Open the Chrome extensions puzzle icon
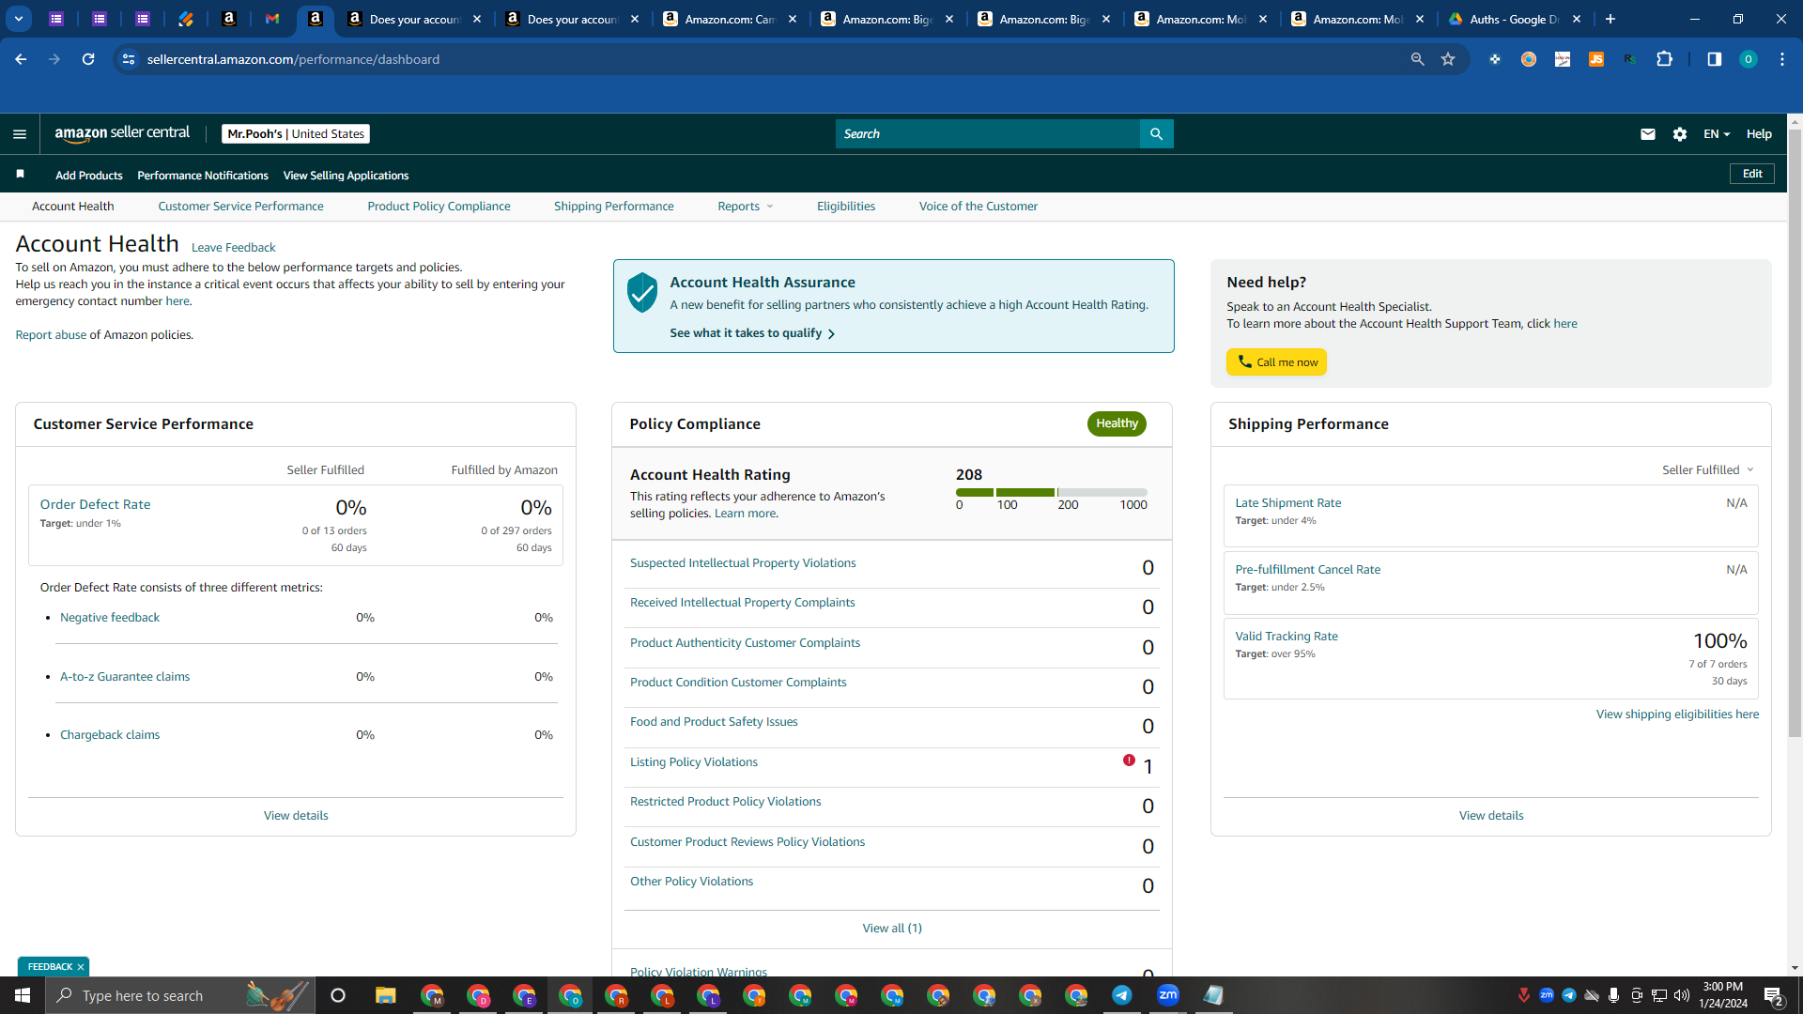Viewport: 1803px width, 1014px height. pyautogui.click(x=1665, y=59)
